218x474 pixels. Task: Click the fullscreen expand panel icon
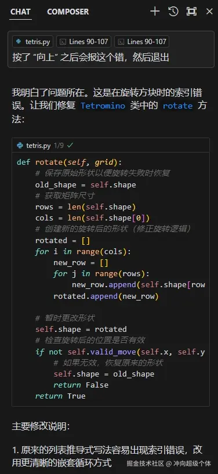click(x=191, y=12)
